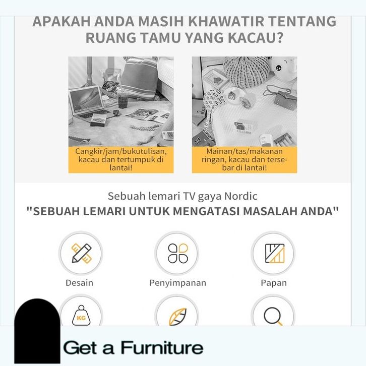The width and height of the screenshot is (366, 366).
Task: Click the knitted pouf in the right photo
Action: point(246,71)
